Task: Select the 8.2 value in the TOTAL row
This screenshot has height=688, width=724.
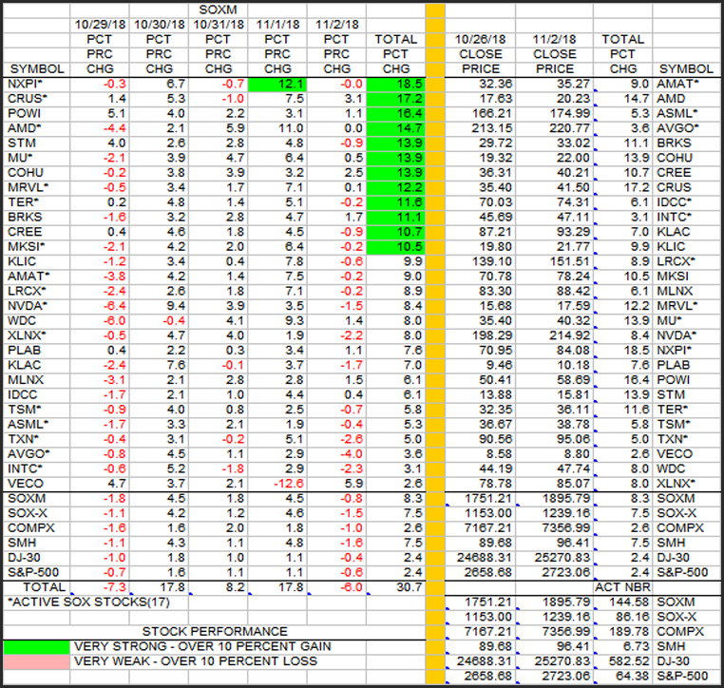Action: (x=235, y=587)
